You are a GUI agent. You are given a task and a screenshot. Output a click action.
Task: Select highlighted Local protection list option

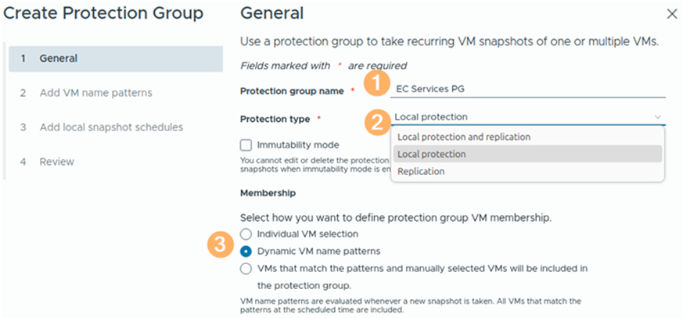pyautogui.click(x=432, y=154)
